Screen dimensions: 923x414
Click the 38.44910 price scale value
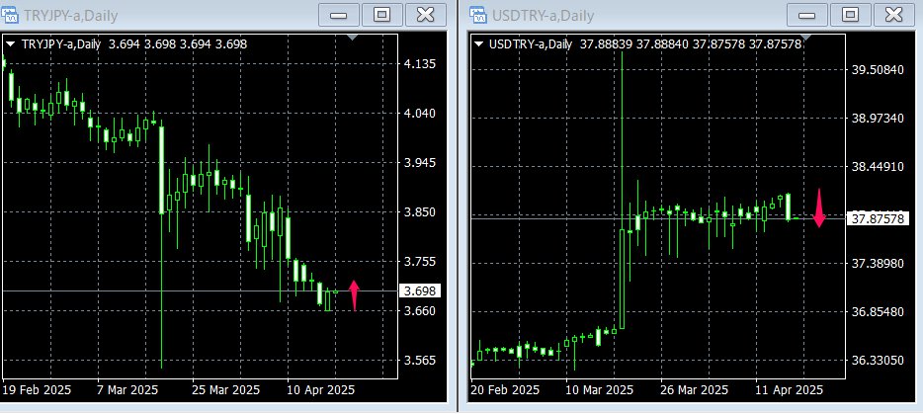tap(878, 167)
